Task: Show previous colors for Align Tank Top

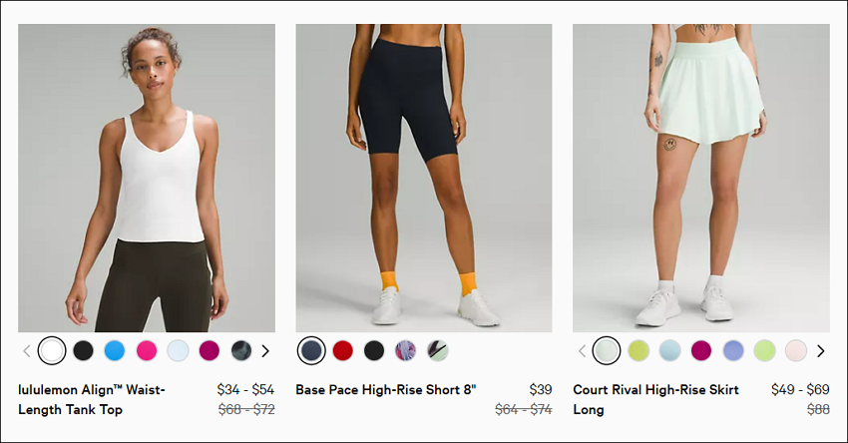Action: click(x=27, y=351)
